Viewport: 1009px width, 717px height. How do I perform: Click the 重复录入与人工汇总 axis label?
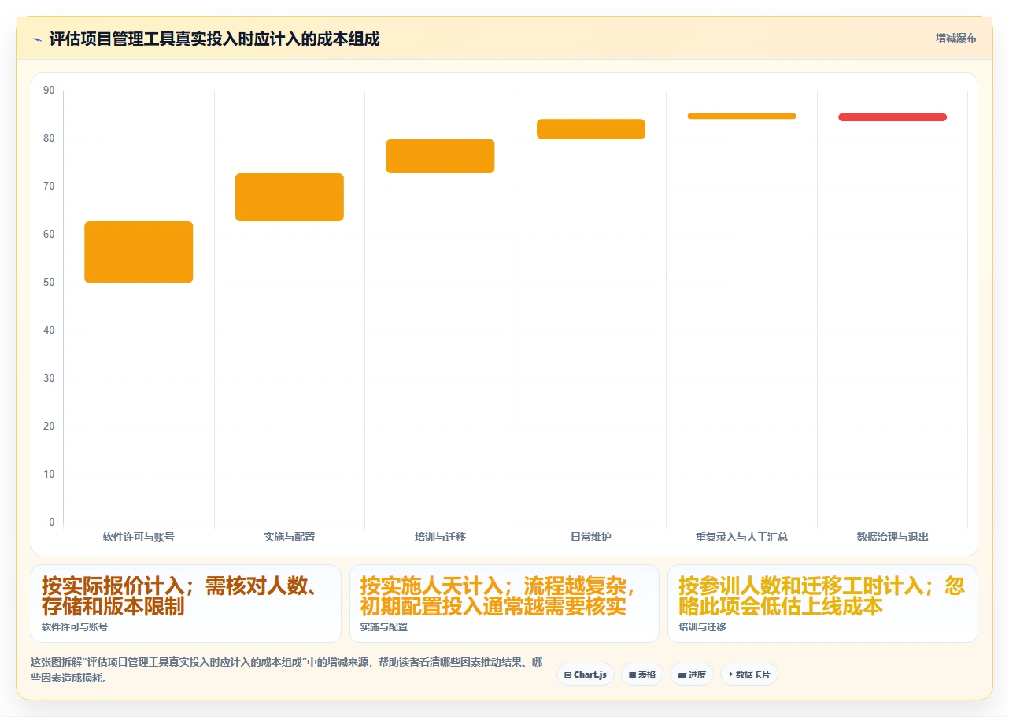(x=742, y=537)
